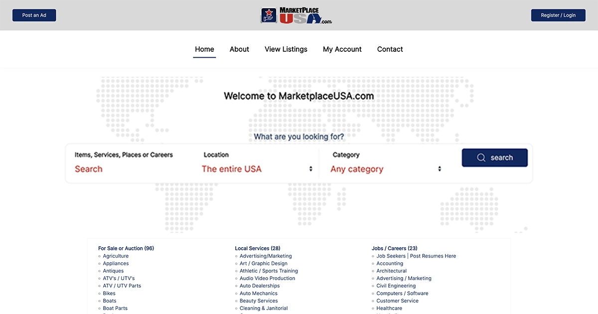Open the Architectural jobs link
The image size is (598, 314).
392,271
